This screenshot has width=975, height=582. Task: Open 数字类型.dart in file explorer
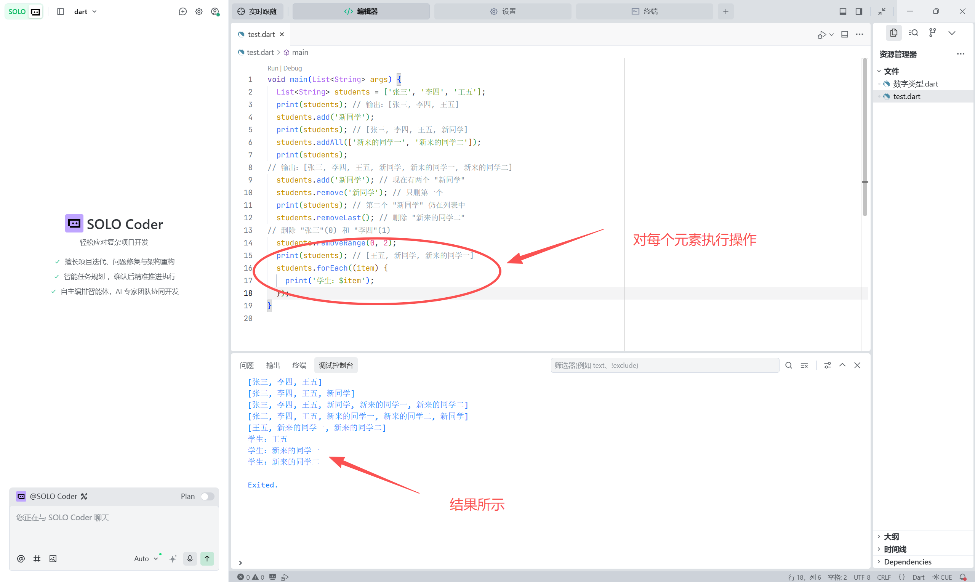[915, 83]
